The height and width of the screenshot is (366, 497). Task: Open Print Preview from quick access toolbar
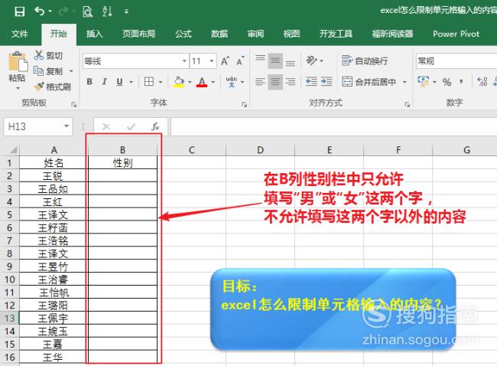87,11
